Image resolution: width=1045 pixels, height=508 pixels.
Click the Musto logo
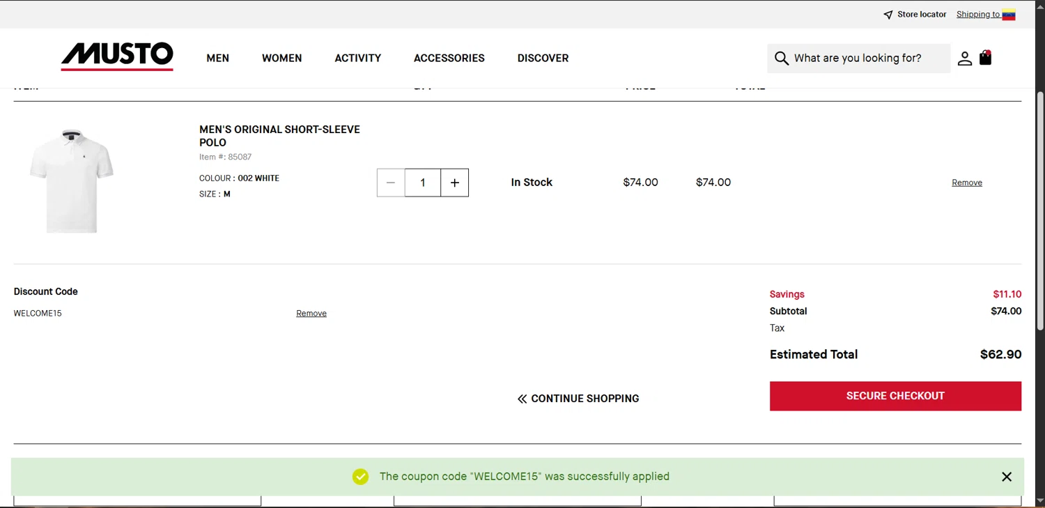click(117, 56)
